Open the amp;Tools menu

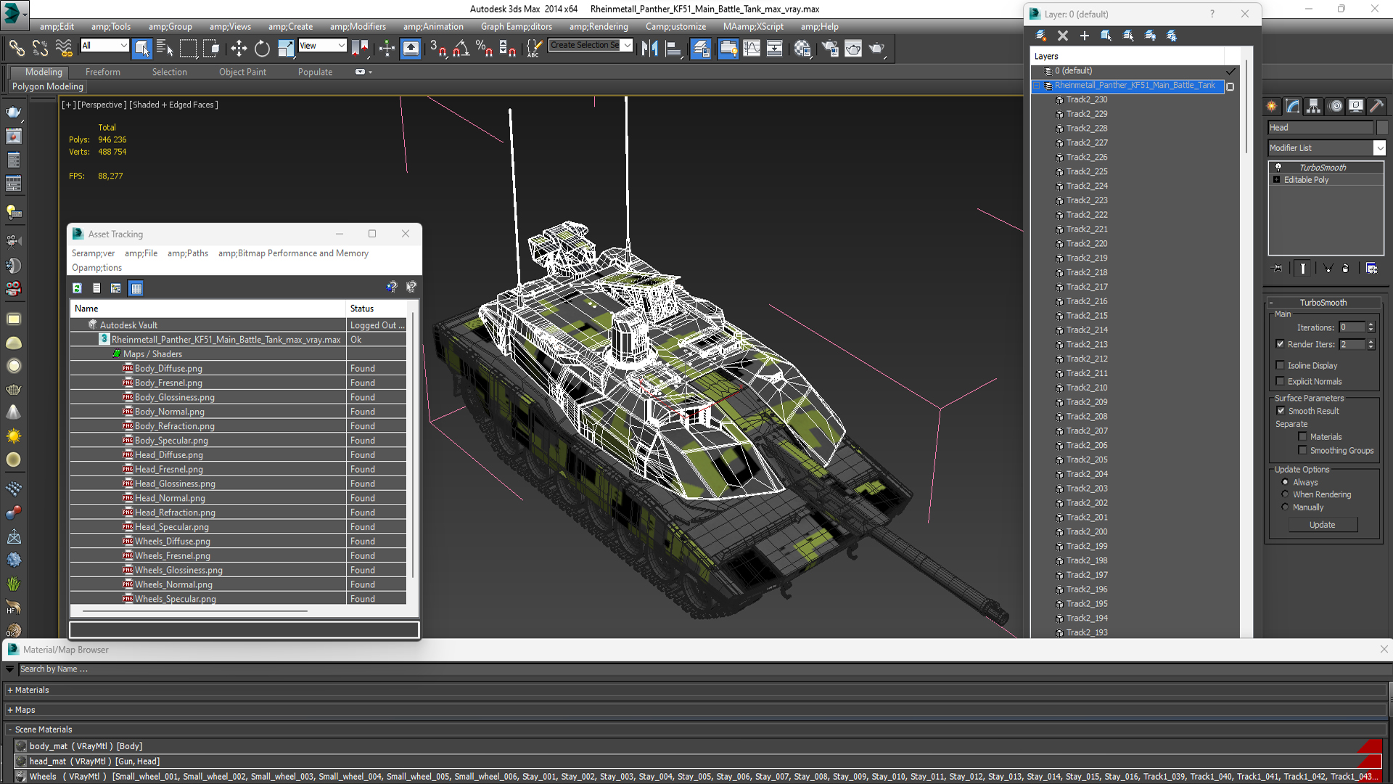coord(111,27)
